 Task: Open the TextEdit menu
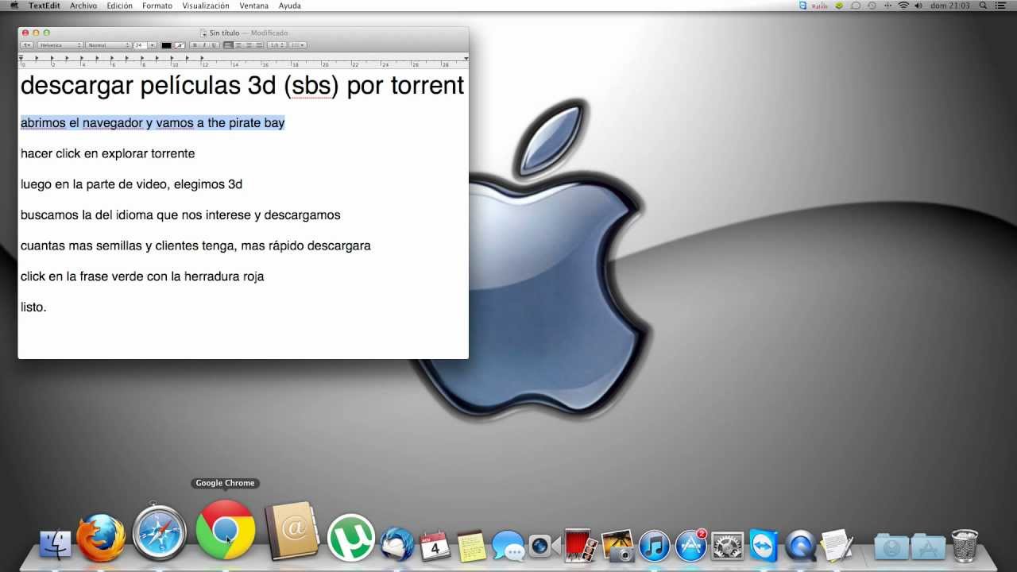[x=44, y=6]
